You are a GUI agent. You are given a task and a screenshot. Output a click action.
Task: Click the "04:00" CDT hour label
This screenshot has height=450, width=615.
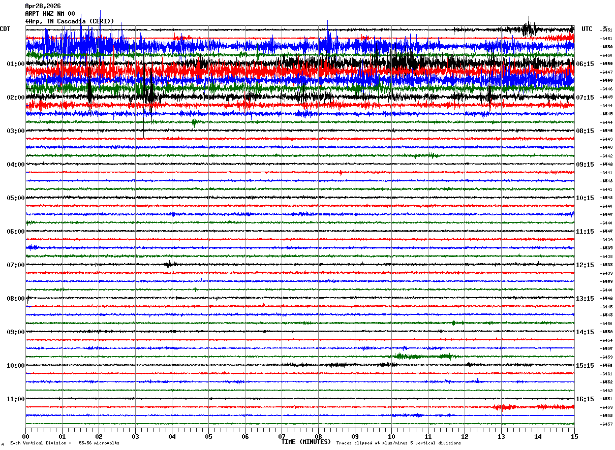click(x=16, y=165)
